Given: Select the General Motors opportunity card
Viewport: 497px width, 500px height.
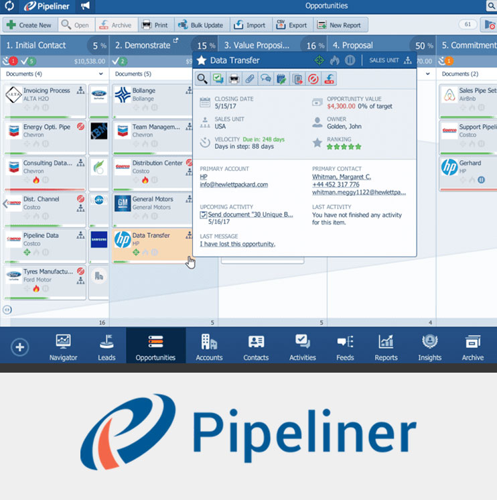Looking at the screenshot, I should click(x=152, y=203).
